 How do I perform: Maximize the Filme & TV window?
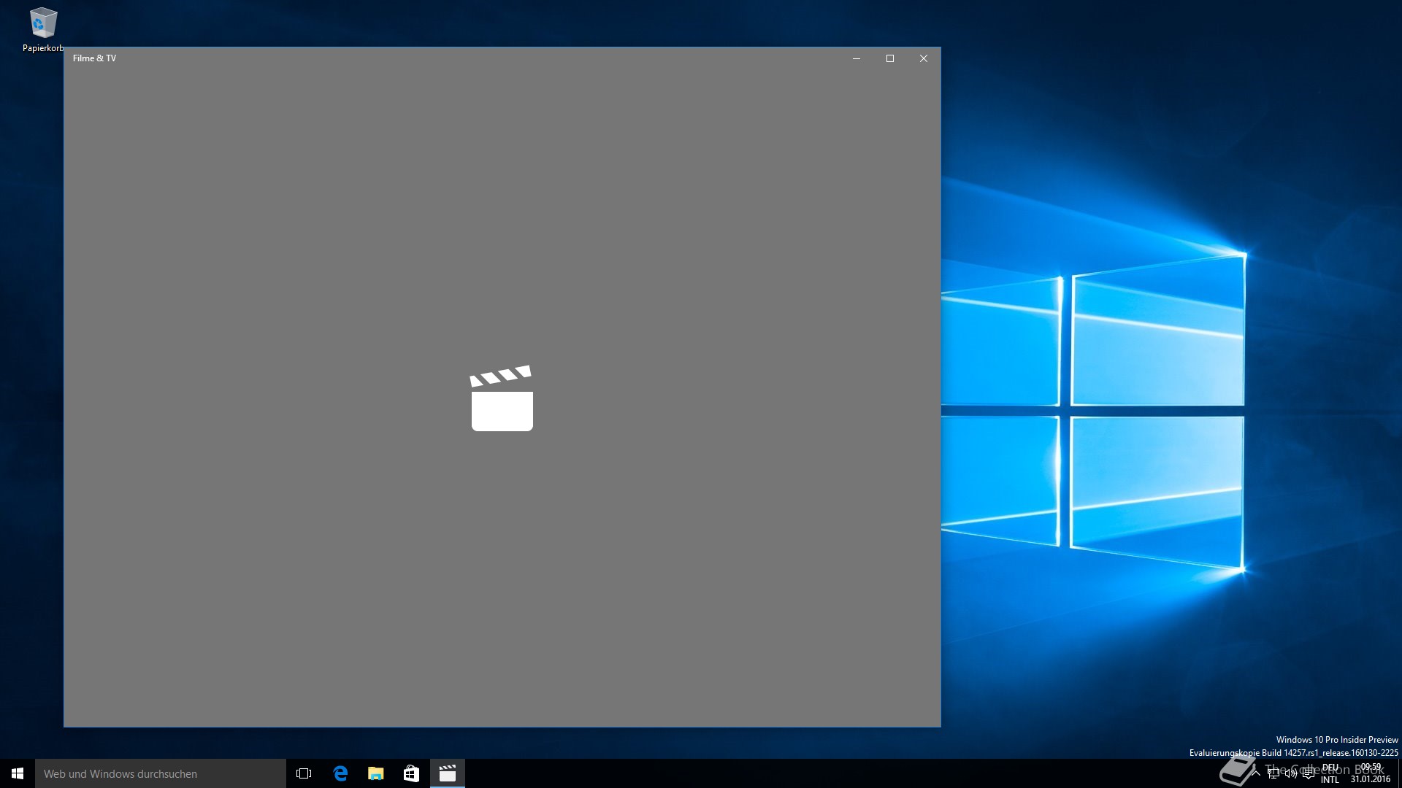890,58
